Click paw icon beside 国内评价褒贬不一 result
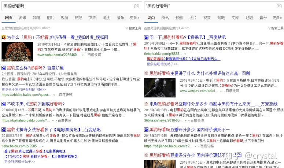This screenshot has height=168, width=284. [146, 130]
